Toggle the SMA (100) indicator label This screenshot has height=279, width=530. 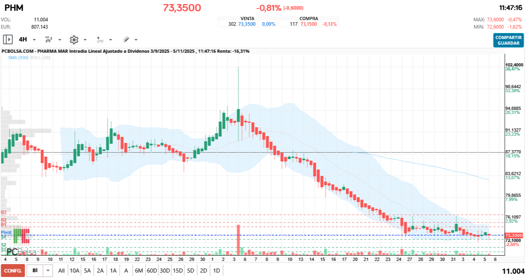(x=18, y=58)
